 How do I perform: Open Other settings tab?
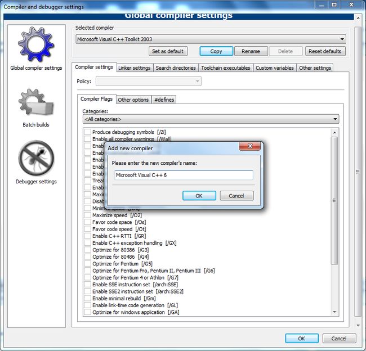[315, 68]
